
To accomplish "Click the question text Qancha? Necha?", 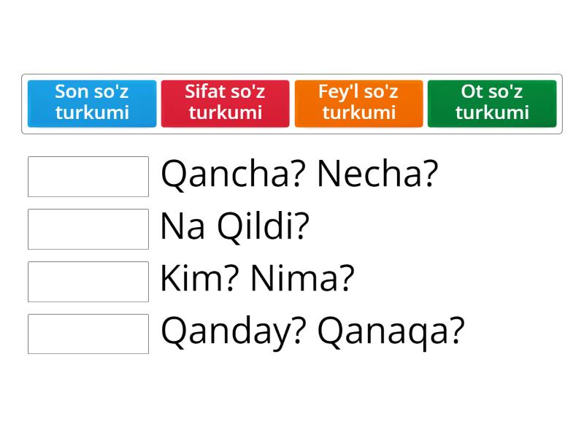I will tap(299, 174).
